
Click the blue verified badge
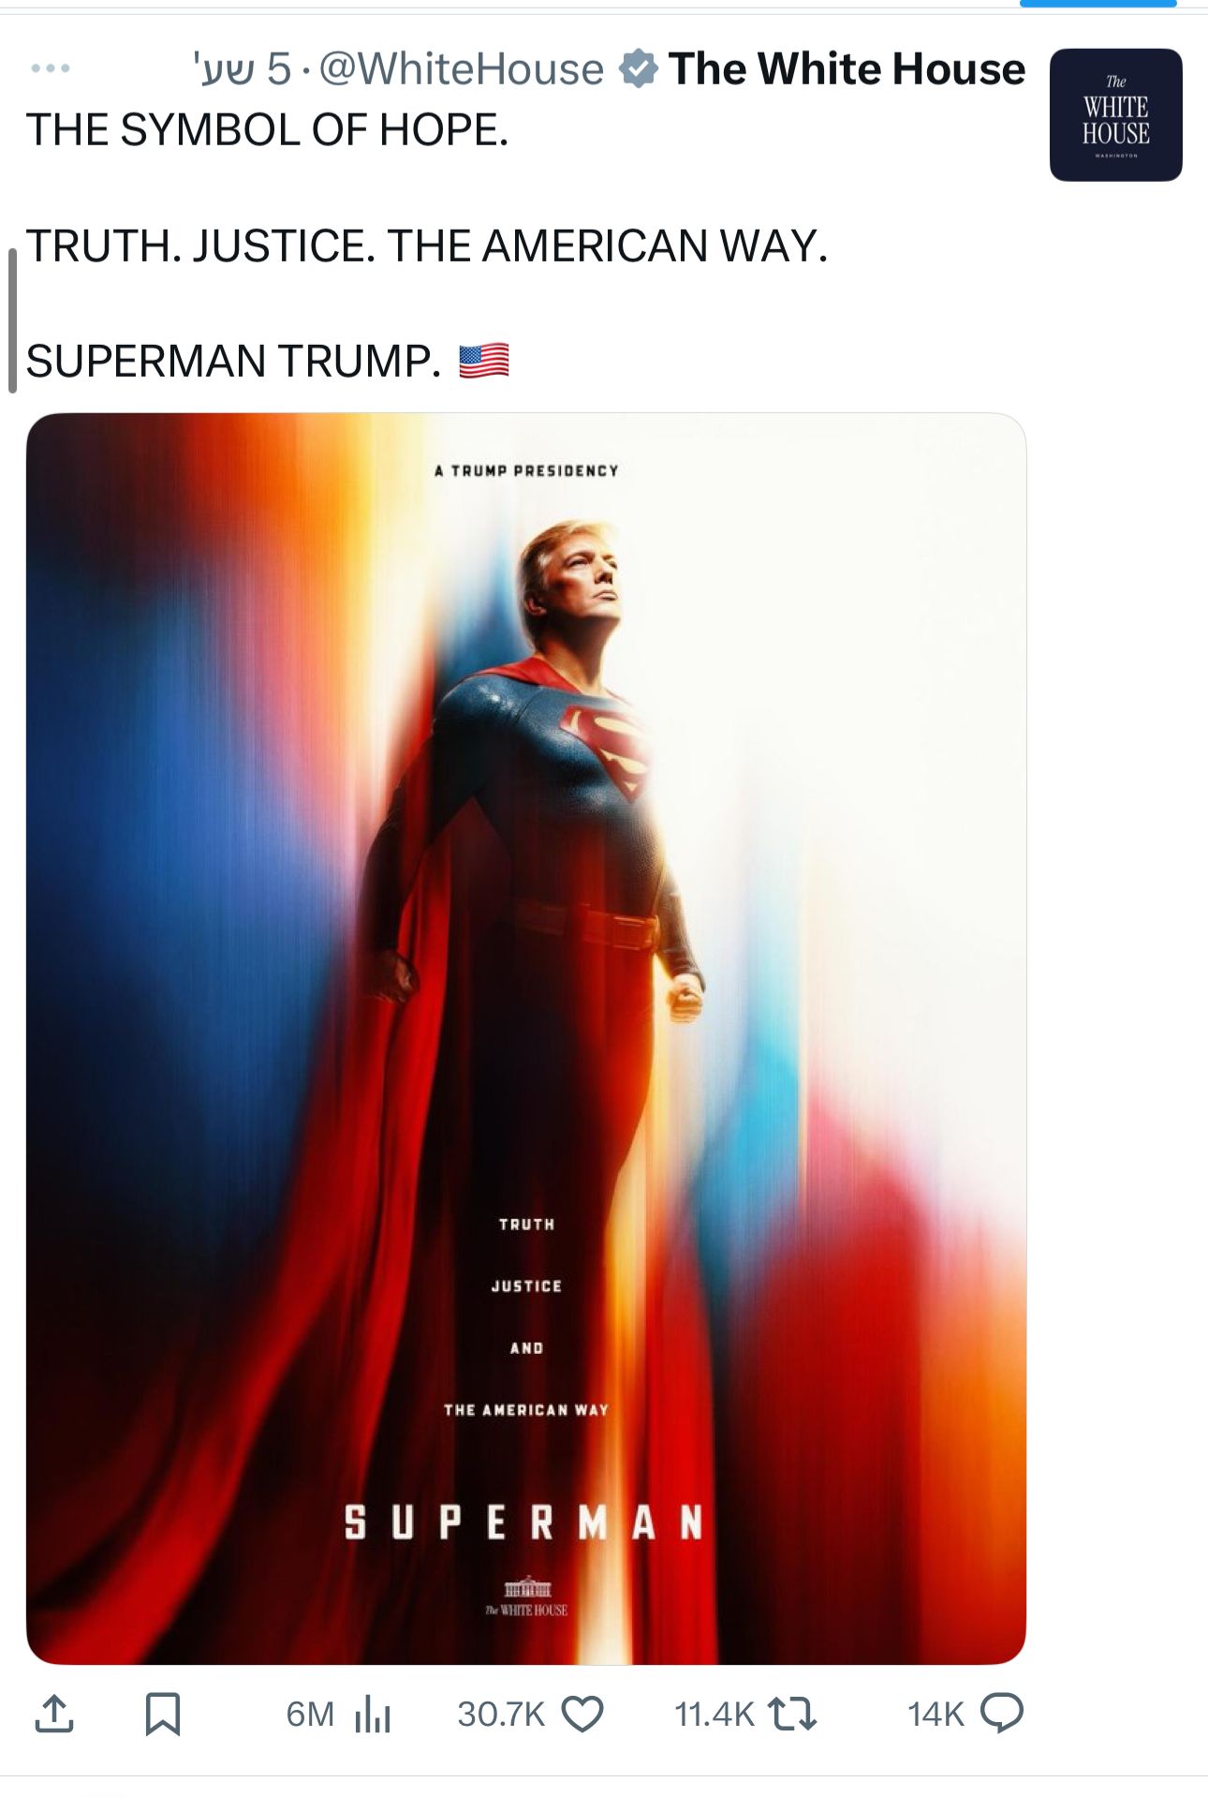click(639, 69)
